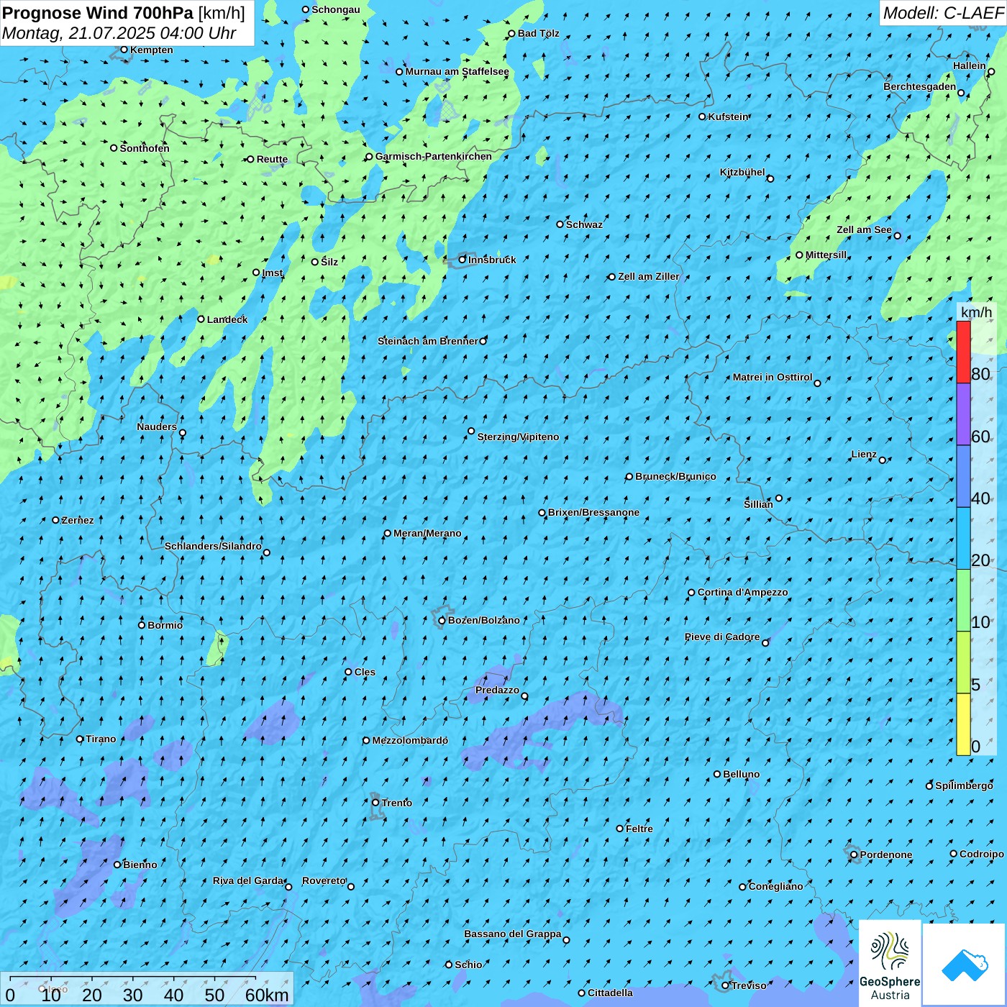Click the Kempten city label
Image resolution: width=1007 pixels, height=1007 pixels.
tap(152, 50)
